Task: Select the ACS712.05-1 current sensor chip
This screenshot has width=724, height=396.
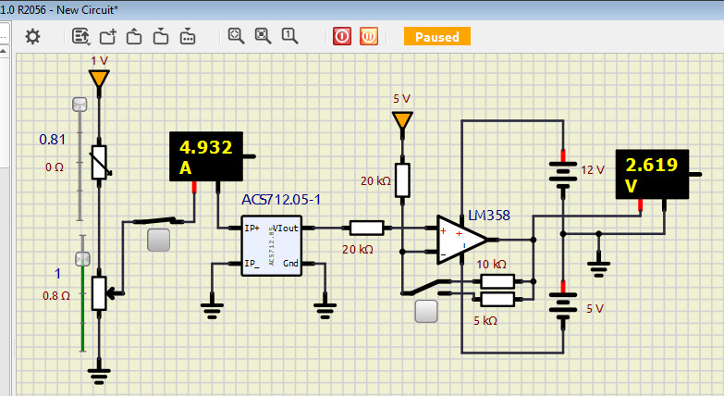Action: click(x=271, y=244)
